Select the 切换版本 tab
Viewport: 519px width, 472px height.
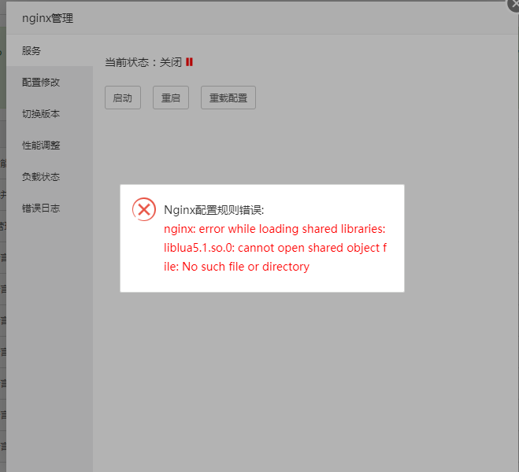(x=50, y=114)
